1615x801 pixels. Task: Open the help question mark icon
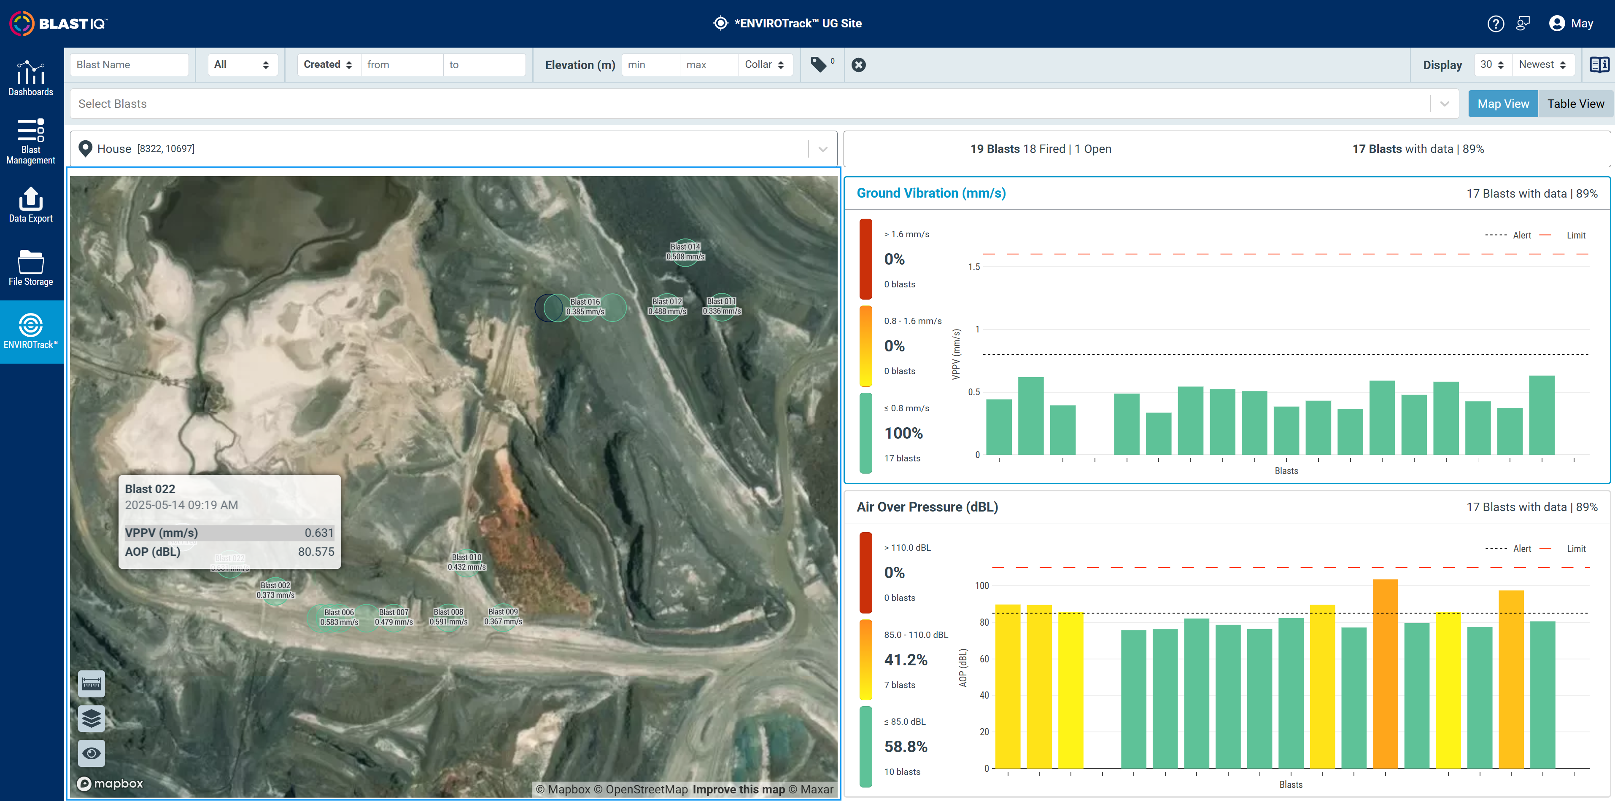(1495, 24)
